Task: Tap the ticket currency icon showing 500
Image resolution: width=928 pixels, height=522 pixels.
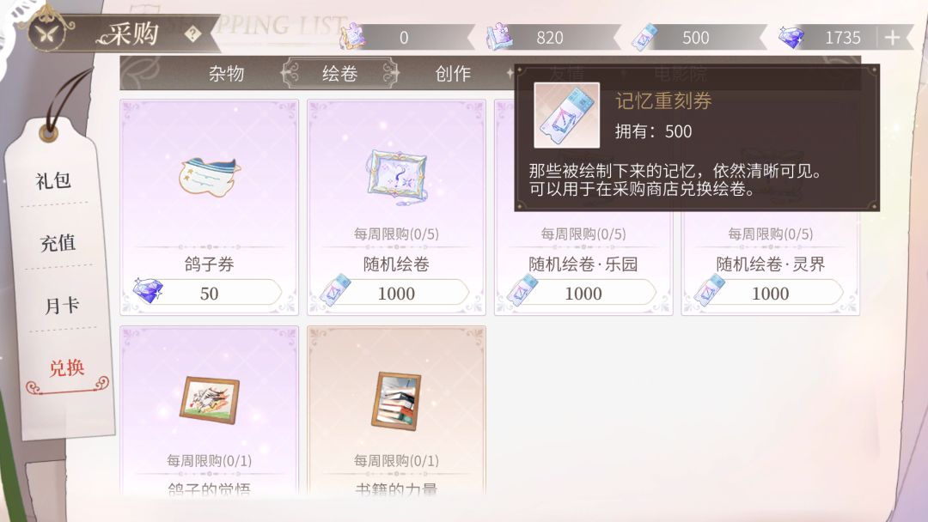Action: (644, 37)
